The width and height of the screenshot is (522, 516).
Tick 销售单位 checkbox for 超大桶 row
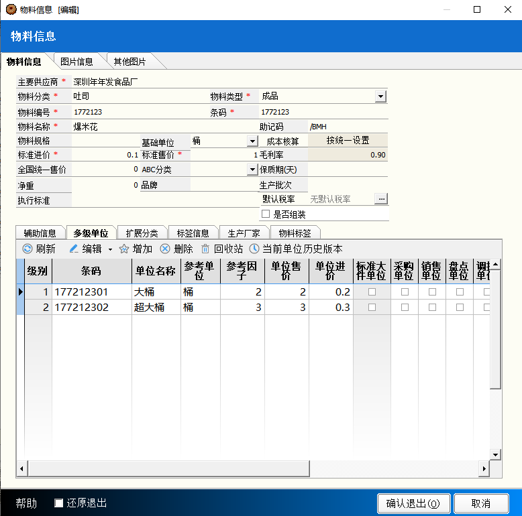432,307
